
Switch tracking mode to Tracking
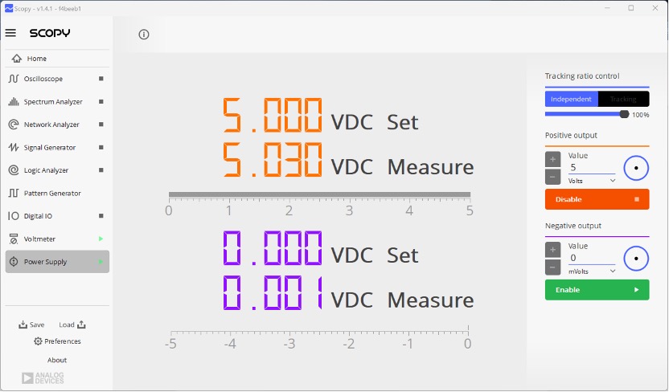(x=623, y=99)
